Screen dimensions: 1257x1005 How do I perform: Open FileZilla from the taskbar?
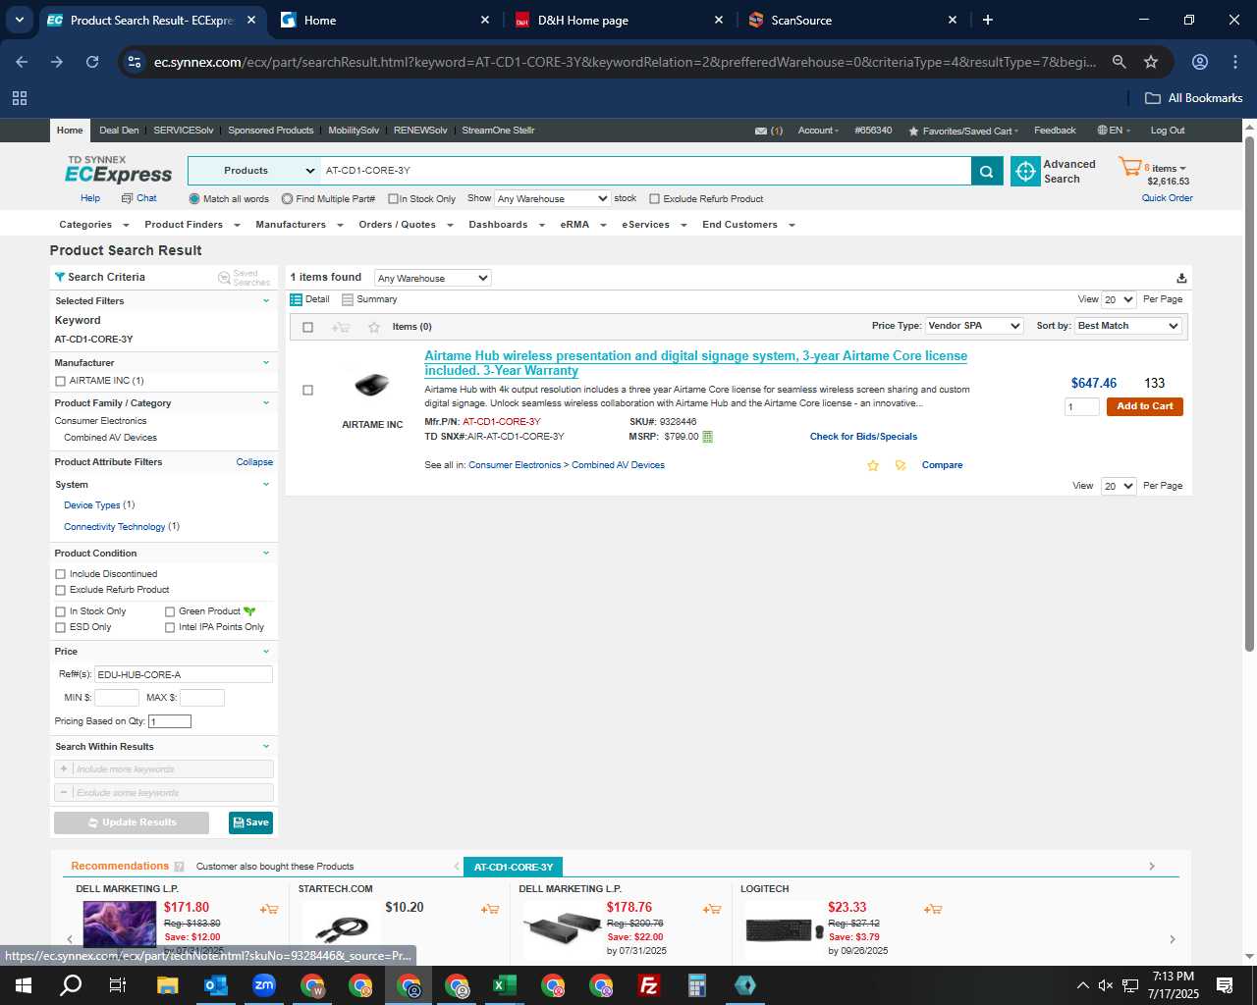[649, 985]
